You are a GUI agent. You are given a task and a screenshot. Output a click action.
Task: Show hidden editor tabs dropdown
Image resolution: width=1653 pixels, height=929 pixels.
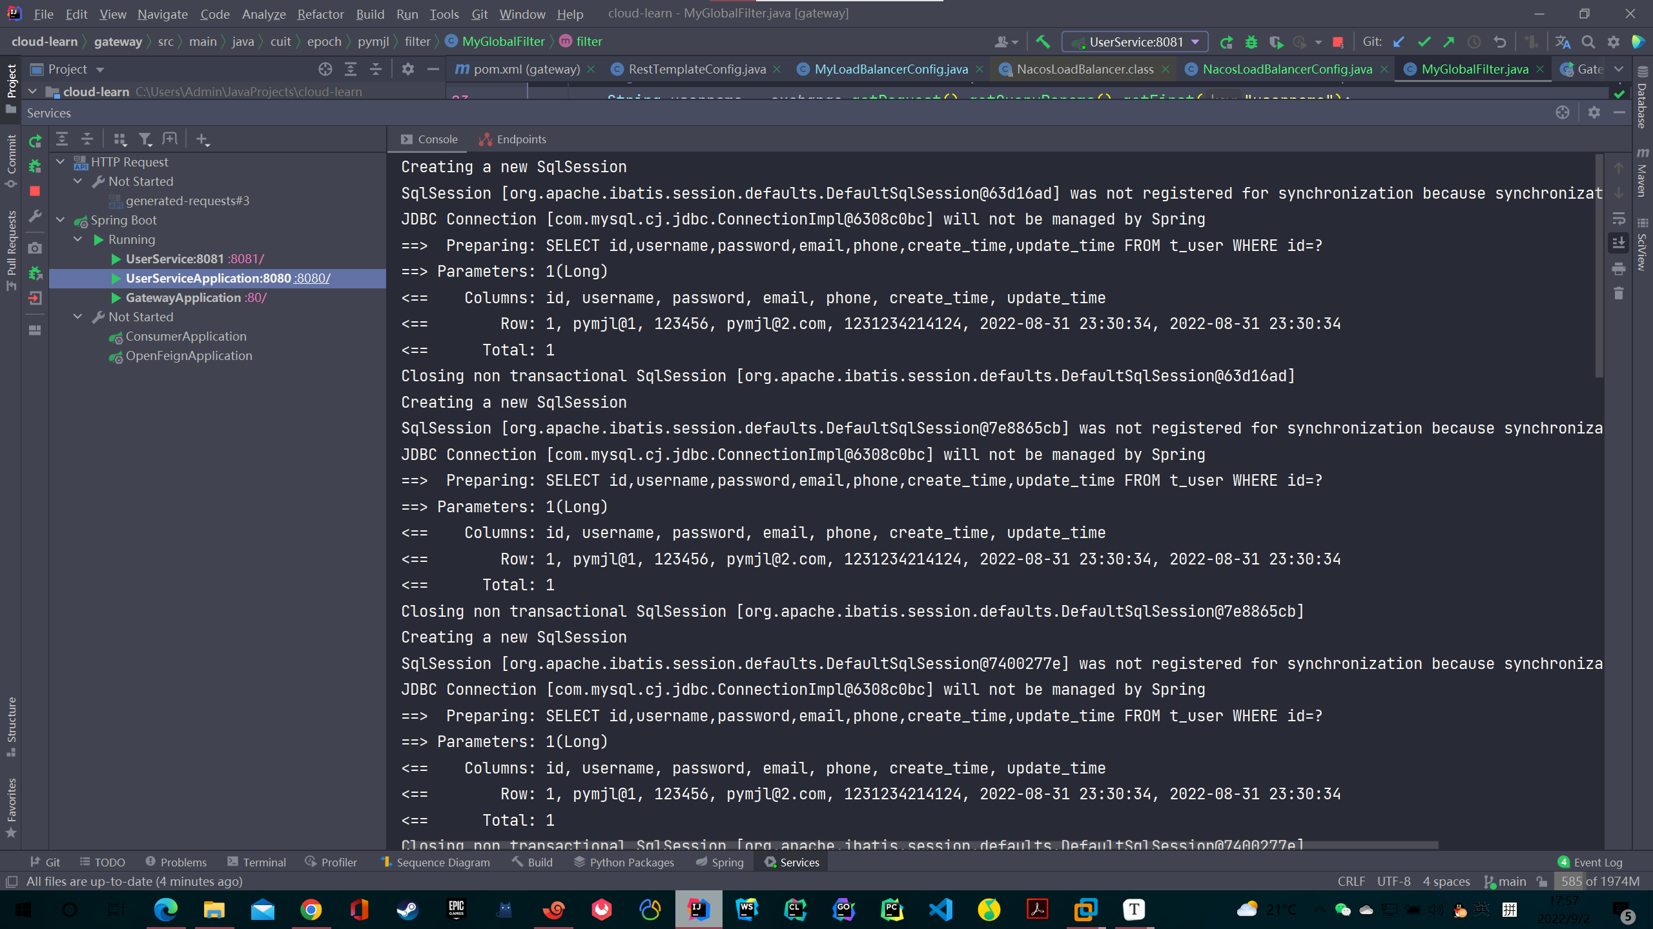1619,69
